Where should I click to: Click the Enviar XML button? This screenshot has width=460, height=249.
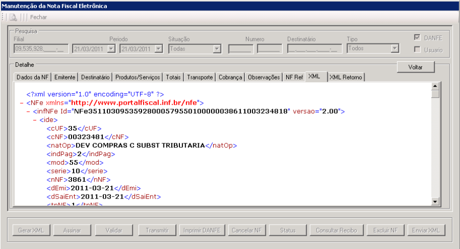(x=426, y=230)
